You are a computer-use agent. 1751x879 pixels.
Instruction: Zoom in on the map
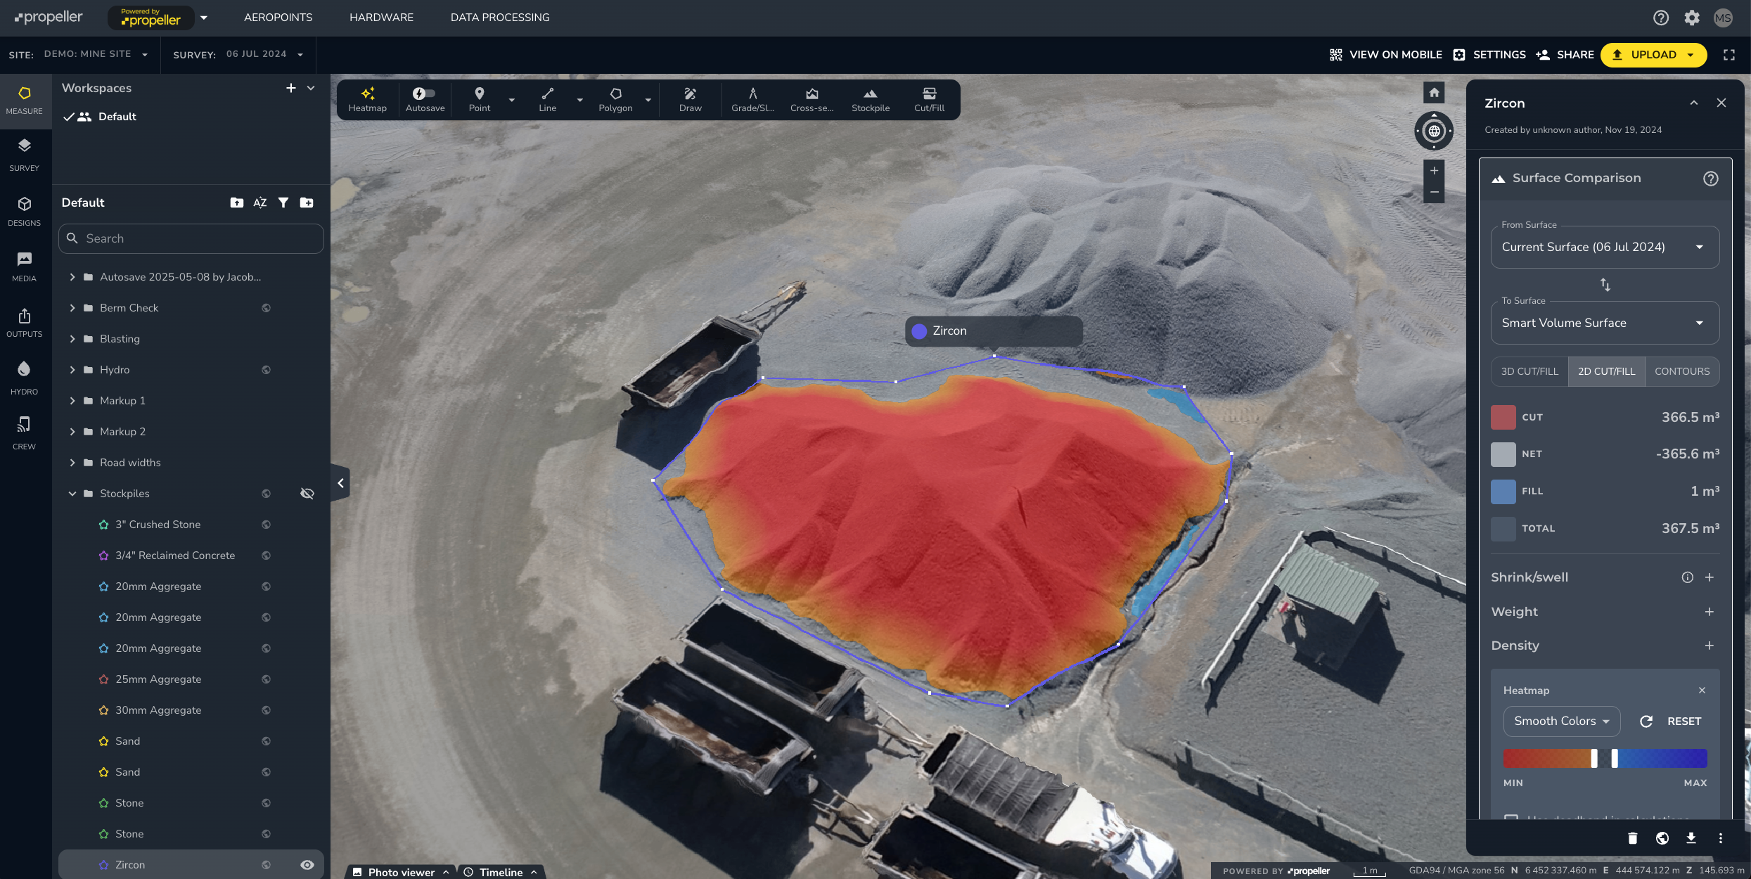(x=1434, y=170)
